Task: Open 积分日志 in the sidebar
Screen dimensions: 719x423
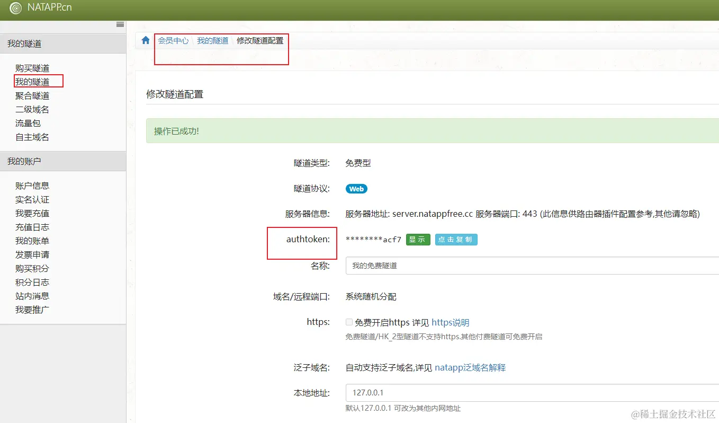Action: point(32,282)
